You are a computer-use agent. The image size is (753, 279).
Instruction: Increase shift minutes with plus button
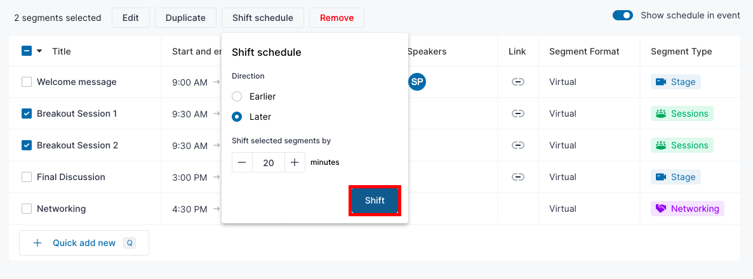click(x=295, y=162)
